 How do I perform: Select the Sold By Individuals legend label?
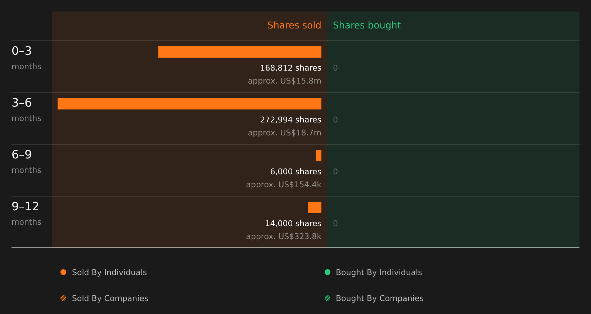[x=109, y=273]
